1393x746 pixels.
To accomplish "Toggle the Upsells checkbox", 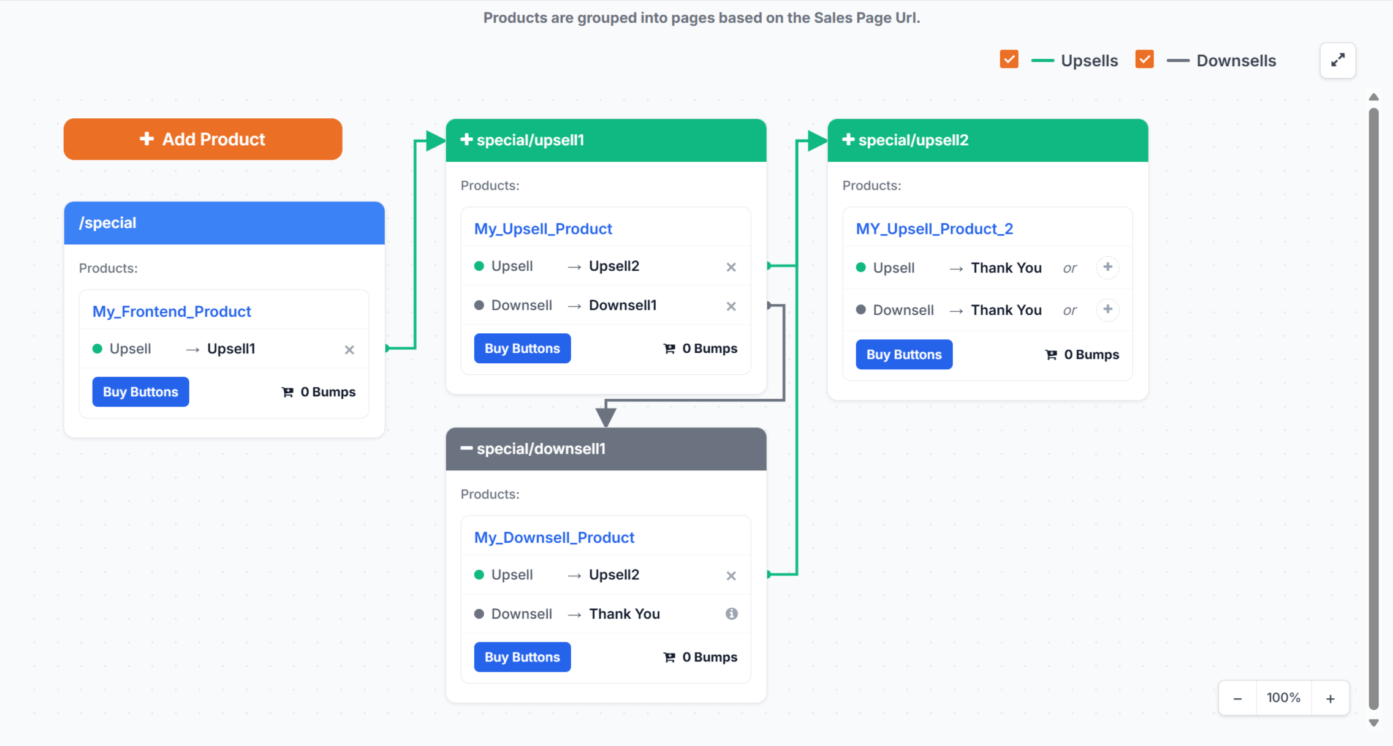I will coord(1009,59).
